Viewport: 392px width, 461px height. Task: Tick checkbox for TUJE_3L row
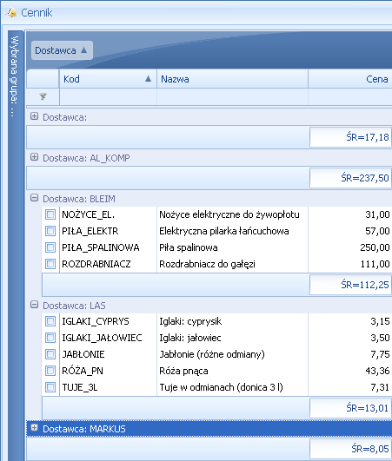coord(50,387)
